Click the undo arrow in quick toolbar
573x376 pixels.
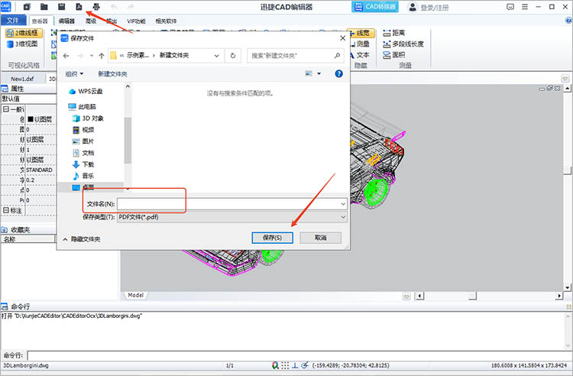[114, 7]
